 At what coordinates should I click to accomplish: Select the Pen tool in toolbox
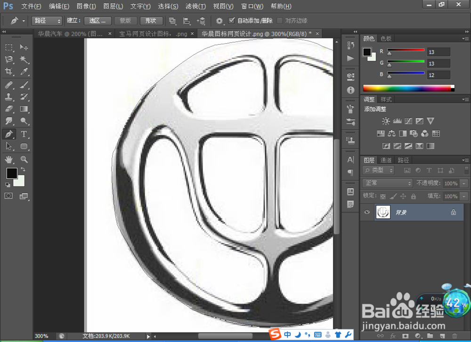coord(8,134)
